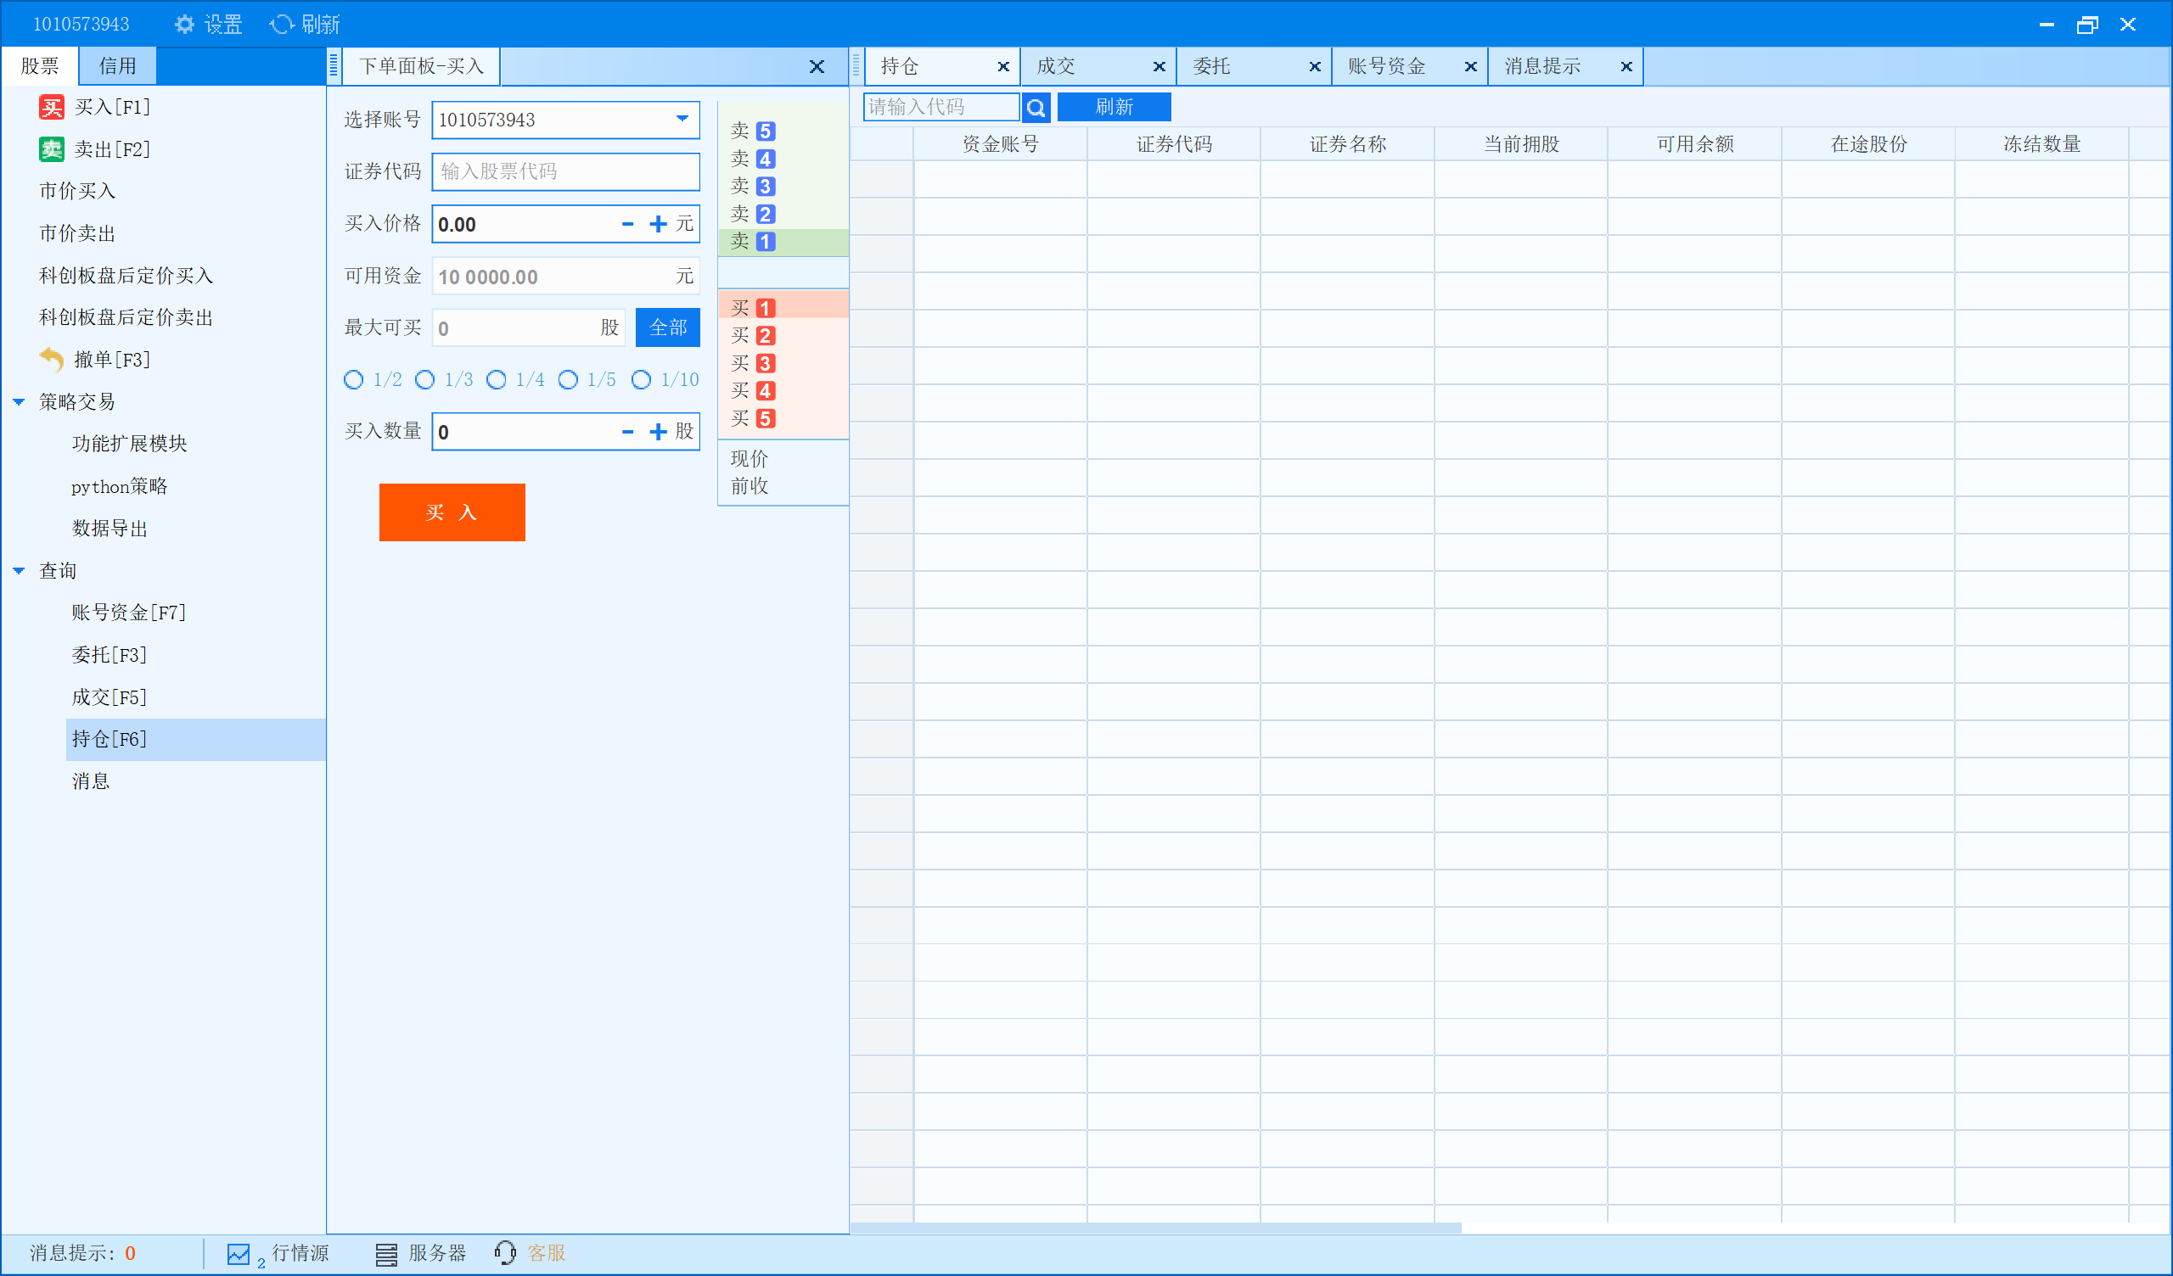Decrease buy price with minus button

(x=628, y=224)
